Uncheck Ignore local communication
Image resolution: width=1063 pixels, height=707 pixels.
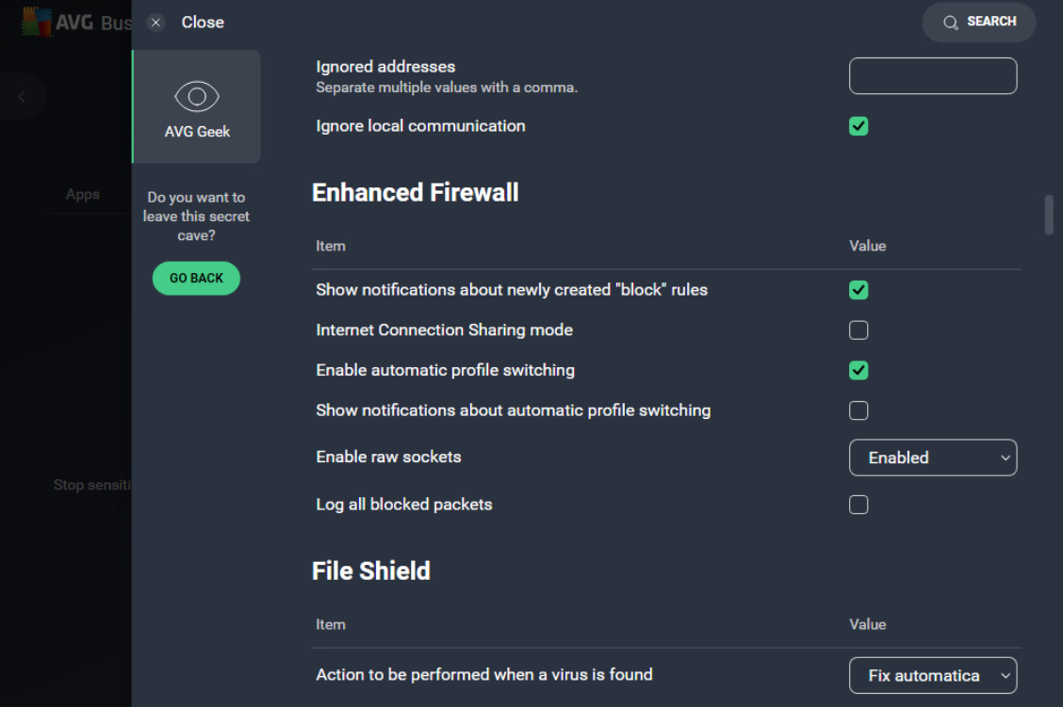tap(859, 125)
